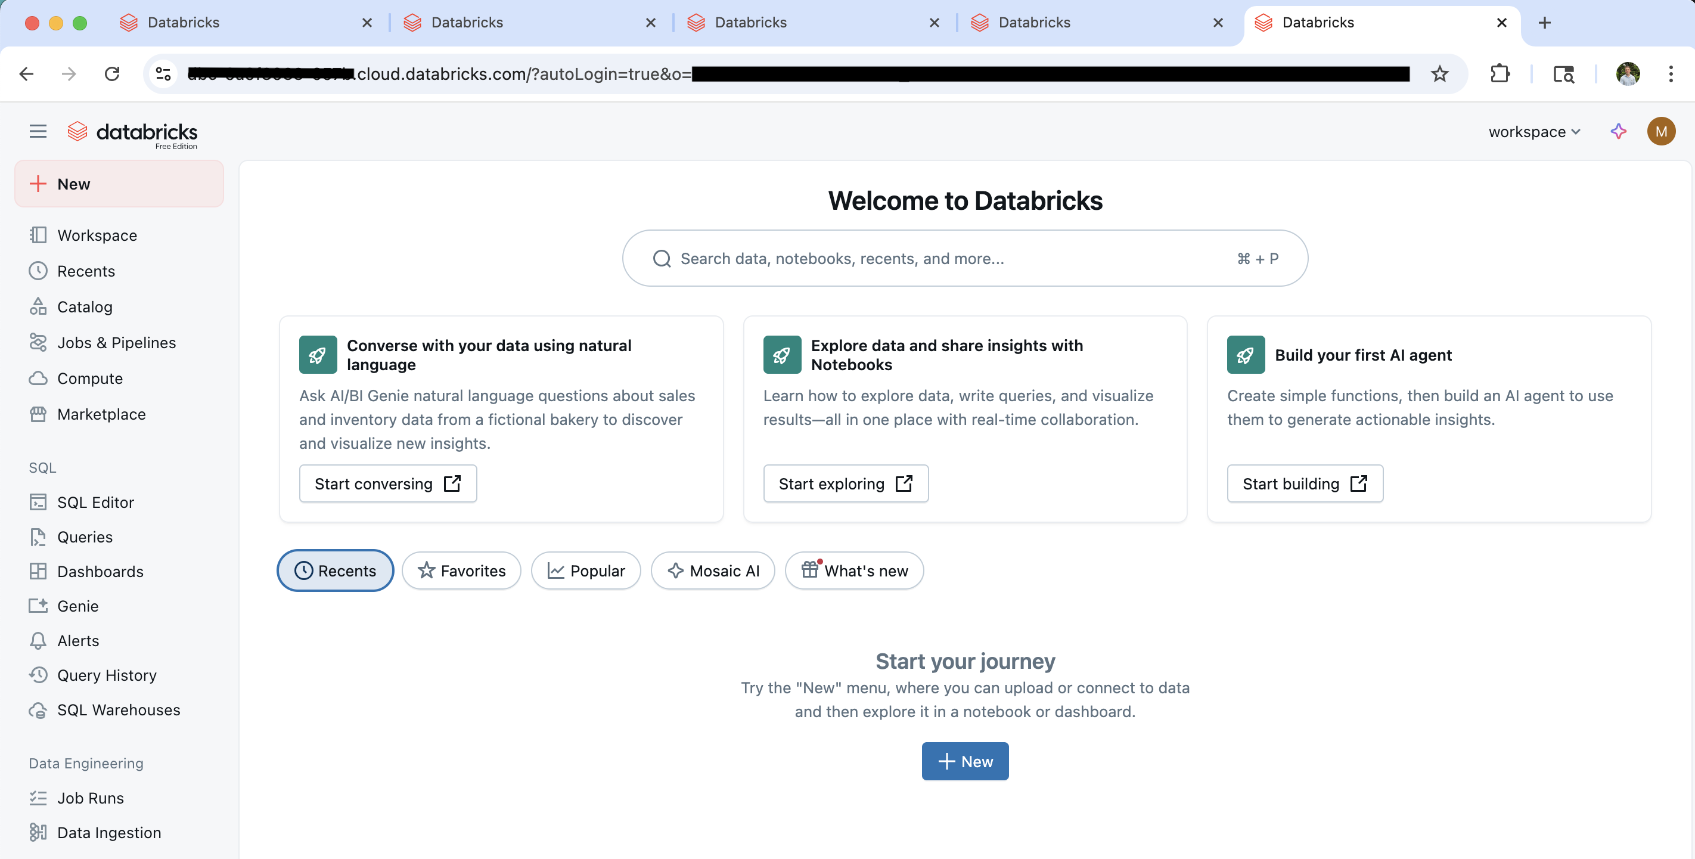Click the Query History icon
1695x859 pixels.
point(38,675)
